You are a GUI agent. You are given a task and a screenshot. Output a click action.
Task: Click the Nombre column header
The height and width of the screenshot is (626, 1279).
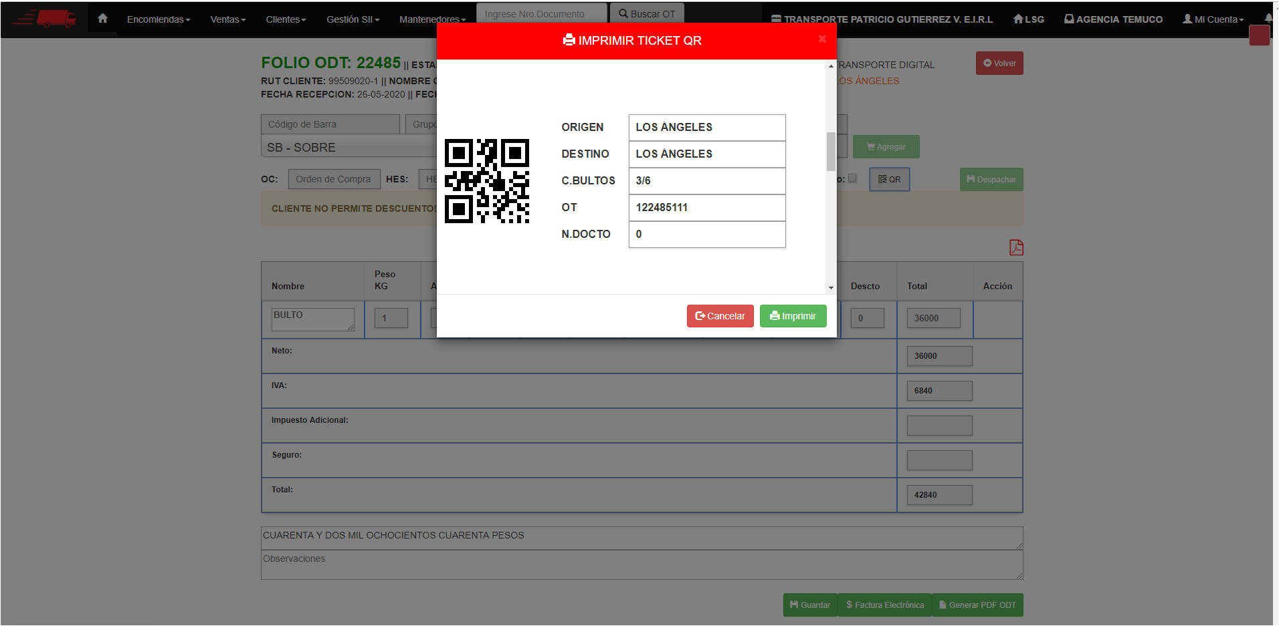[288, 286]
